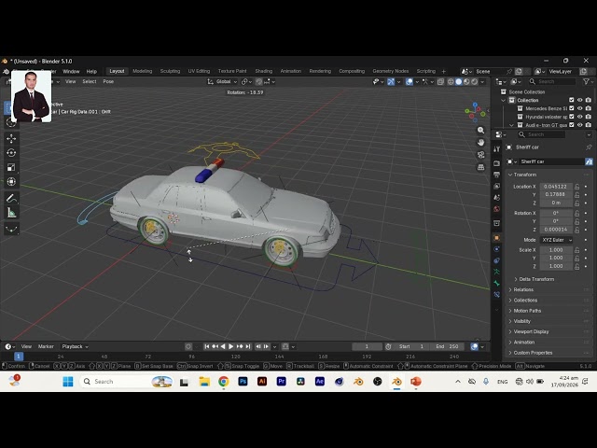Open the View Layer properties tab
Viewport: 597px width, 448px height.
496,186
